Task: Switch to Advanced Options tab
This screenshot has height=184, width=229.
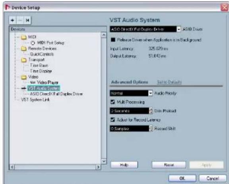Action: [x=130, y=82]
